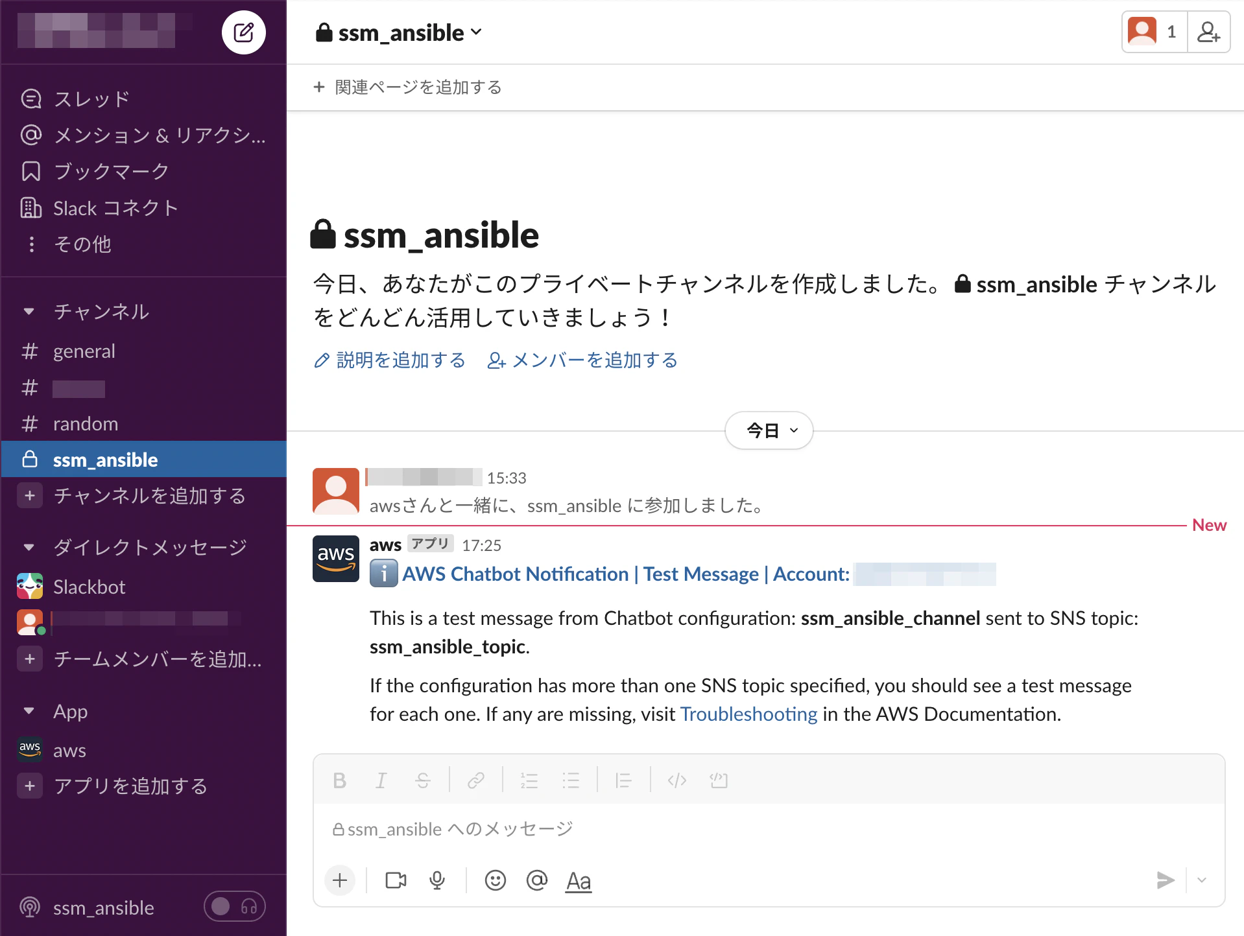The height and width of the screenshot is (936, 1244).
Task: Open the ssm_ansible channel header dropdown
Action: (x=398, y=32)
